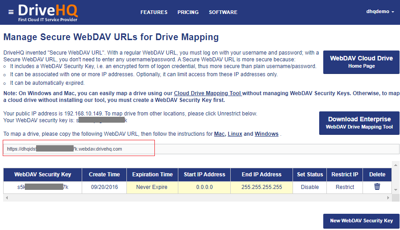
Task: Open the Cloud Drive Mapping Tool link
Action: (x=208, y=93)
